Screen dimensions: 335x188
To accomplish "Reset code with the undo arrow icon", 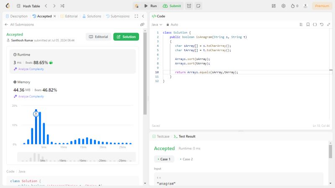I will [x=322, y=25].
